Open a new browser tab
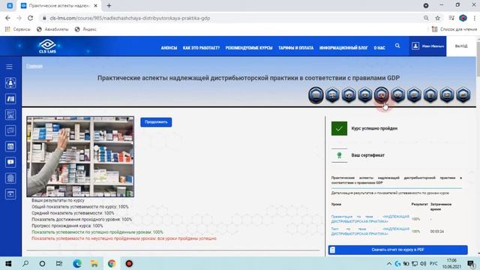Viewport: 480px width, 270px height. coord(109,5)
